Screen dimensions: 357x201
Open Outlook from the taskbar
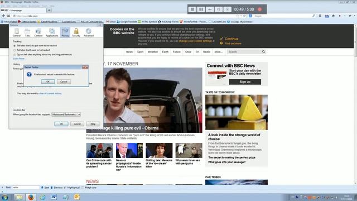(77, 197)
